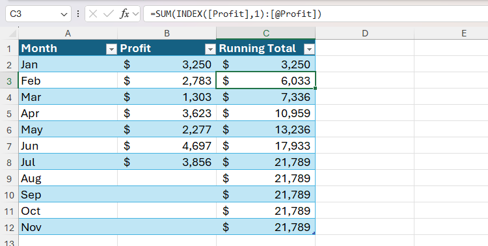Select column A header
Screen dimensions: 488x246
point(68,33)
